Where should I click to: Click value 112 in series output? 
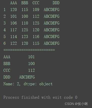(32, 70)
